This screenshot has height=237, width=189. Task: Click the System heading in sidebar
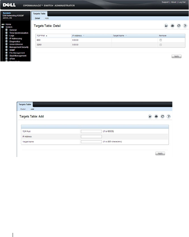(7, 13)
